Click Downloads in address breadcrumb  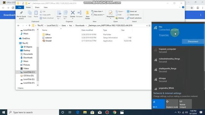coord(80,26)
